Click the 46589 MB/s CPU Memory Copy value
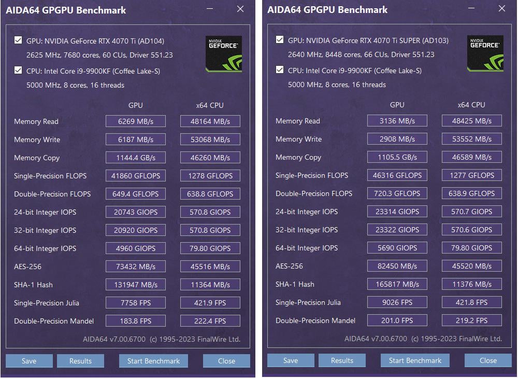 click(x=472, y=157)
